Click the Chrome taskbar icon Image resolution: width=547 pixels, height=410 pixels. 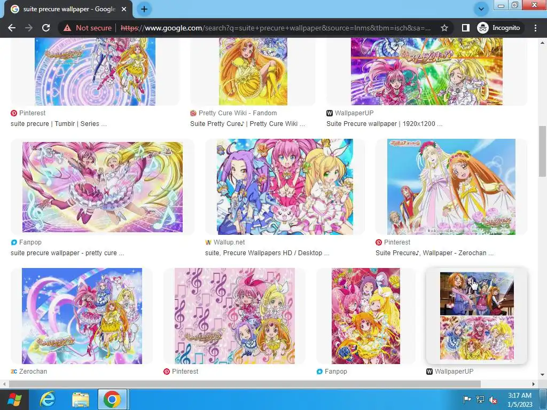coord(112,399)
